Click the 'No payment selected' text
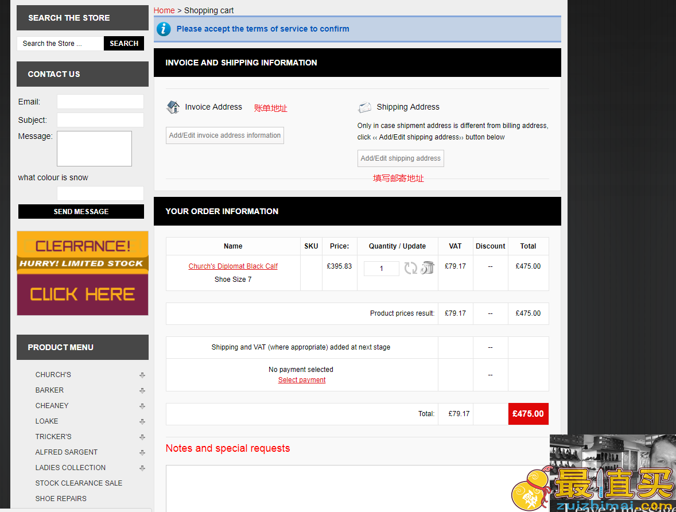676x512 pixels. point(301,370)
